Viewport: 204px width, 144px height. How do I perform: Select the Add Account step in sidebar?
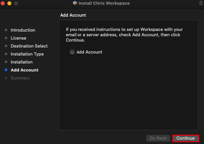pos(24,70)
